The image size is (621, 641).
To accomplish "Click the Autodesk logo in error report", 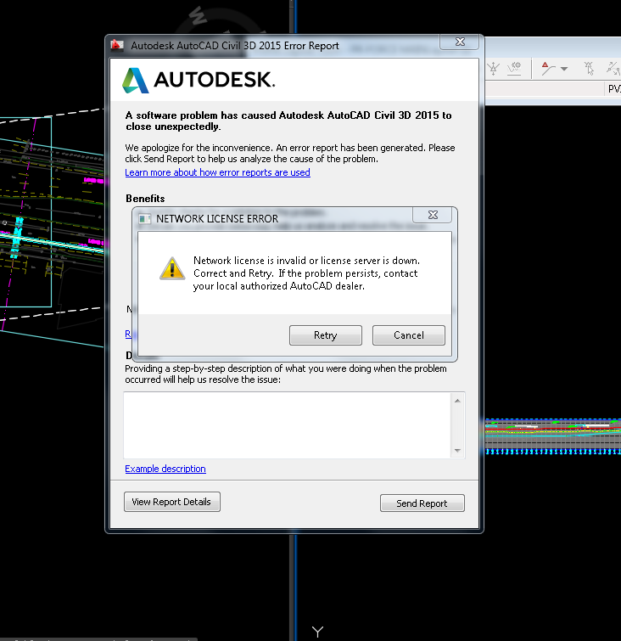I will click(199, 80).
